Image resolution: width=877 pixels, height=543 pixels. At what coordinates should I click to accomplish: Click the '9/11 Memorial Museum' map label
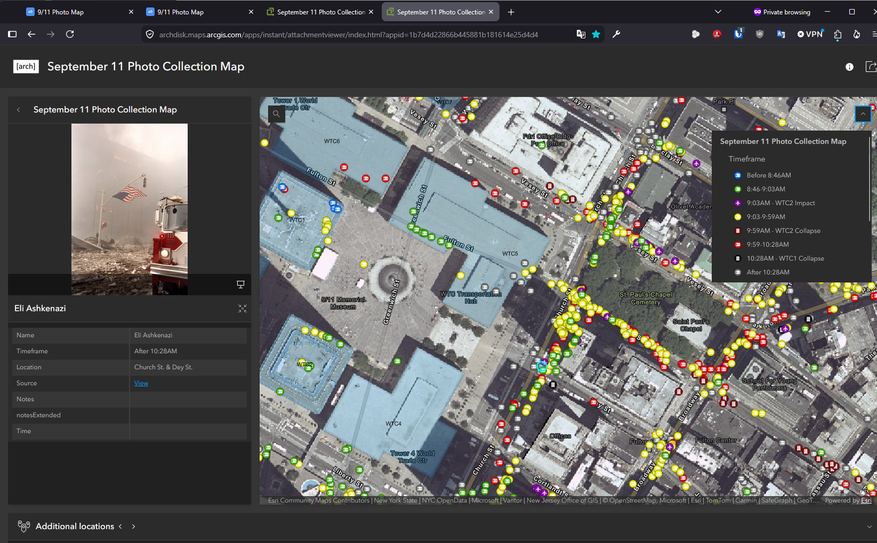click(343, 303)
